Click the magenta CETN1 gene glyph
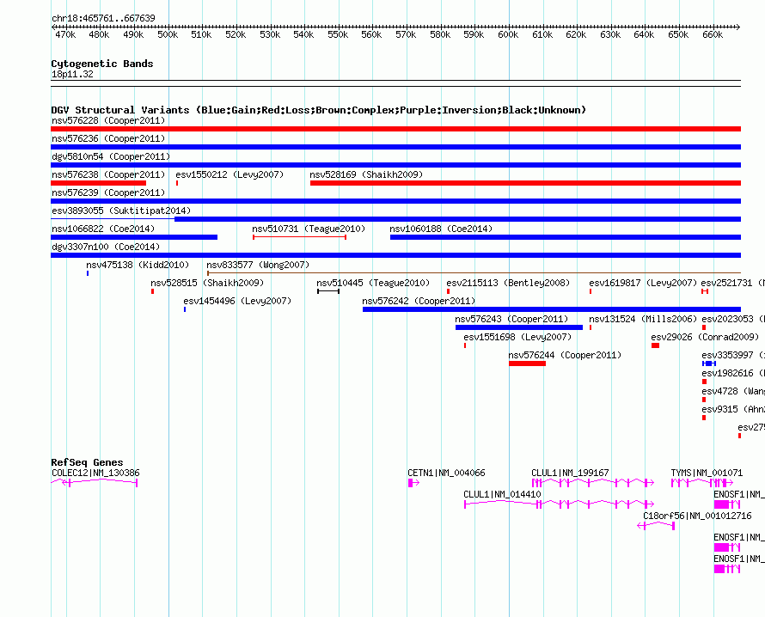This screenshot has width=765, height=617. click(413, 483)
